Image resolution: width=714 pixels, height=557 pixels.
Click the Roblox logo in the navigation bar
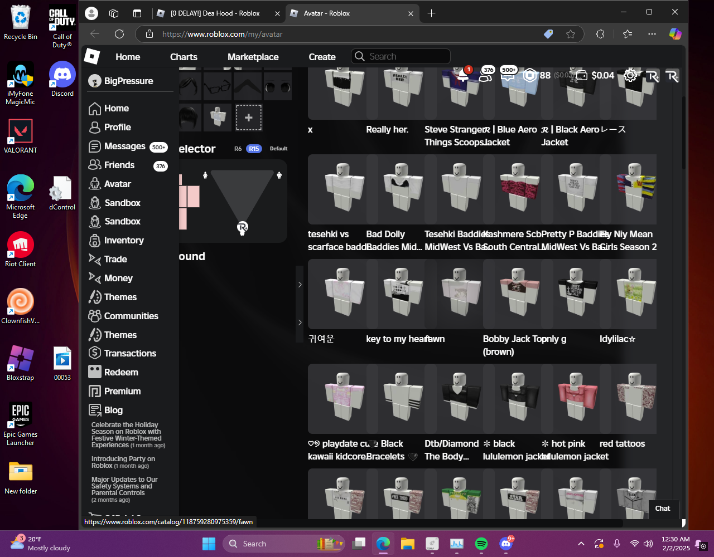[91, 56]
